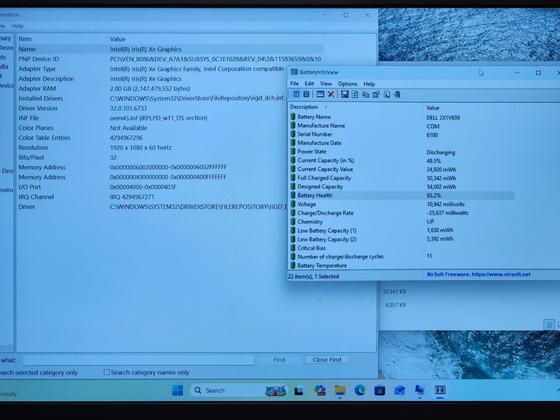Select the IRQ Channel row
560x420 pixels.
[x=151, y=197]
